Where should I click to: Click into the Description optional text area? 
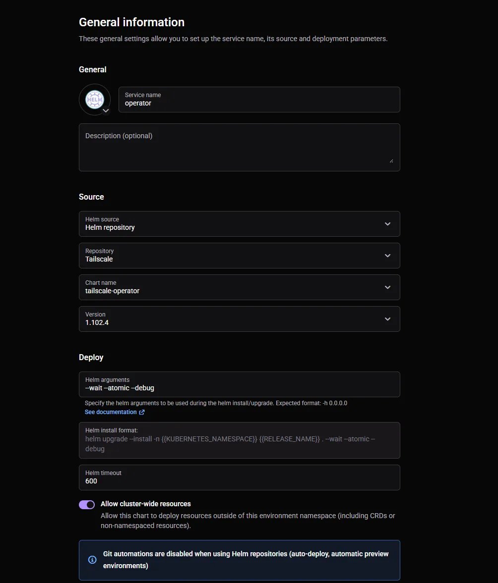239,147
